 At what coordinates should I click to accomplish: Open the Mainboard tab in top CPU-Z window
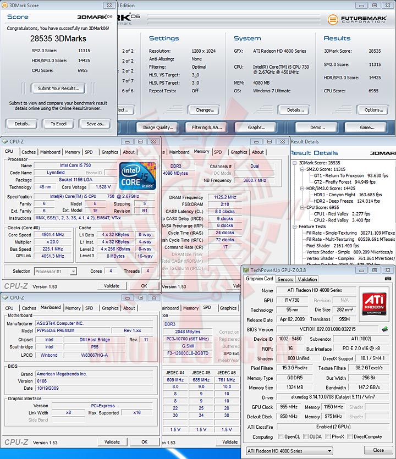pyautogui.click(x=50, y=152)
